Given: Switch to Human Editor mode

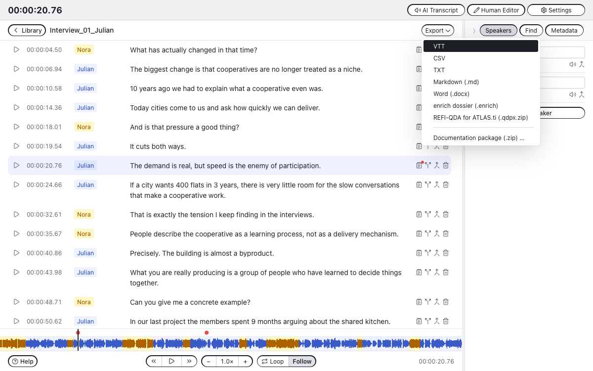Looking at the screenshot, I should (x=496, y=10).
